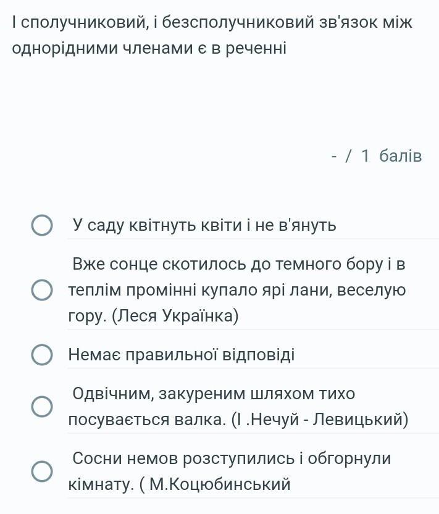Tap the text 'Сосни немов розступились і обгорнули'

tap(232, 458)
